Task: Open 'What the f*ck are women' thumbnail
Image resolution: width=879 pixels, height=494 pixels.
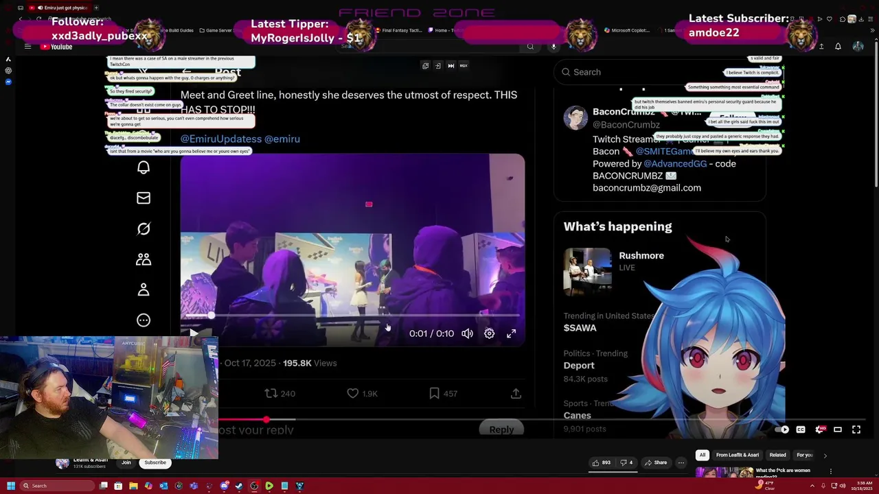Action: point(724,473)
